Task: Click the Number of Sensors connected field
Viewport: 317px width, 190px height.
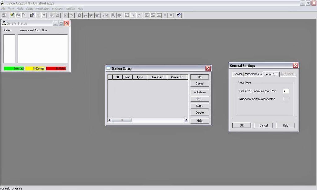Action: pyautogui.click(x=286, y=99)
